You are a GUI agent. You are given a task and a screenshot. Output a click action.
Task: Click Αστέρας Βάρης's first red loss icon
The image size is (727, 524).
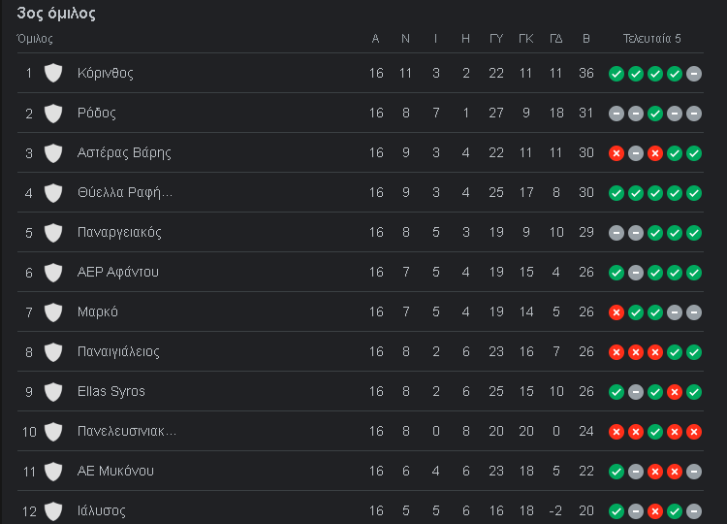tap(616, 153)
